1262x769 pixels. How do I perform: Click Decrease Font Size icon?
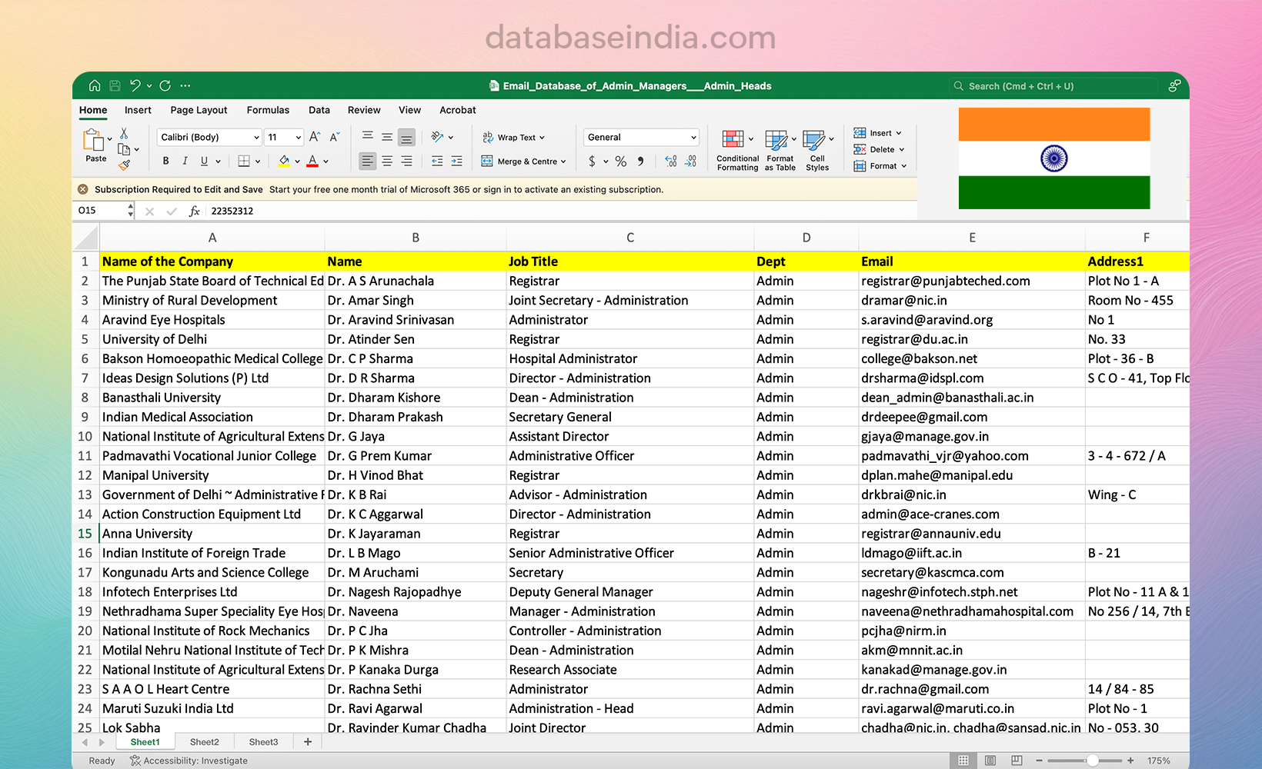point(334,137)
